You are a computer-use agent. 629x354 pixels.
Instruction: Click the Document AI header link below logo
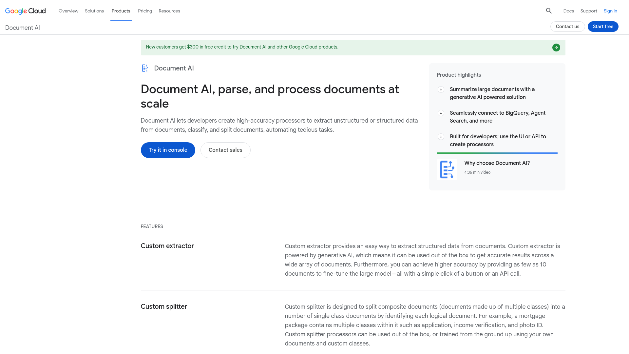tap(23, 28)
